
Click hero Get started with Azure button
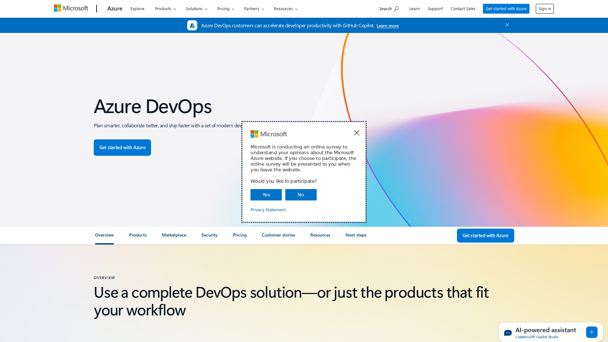pos(122,148)
